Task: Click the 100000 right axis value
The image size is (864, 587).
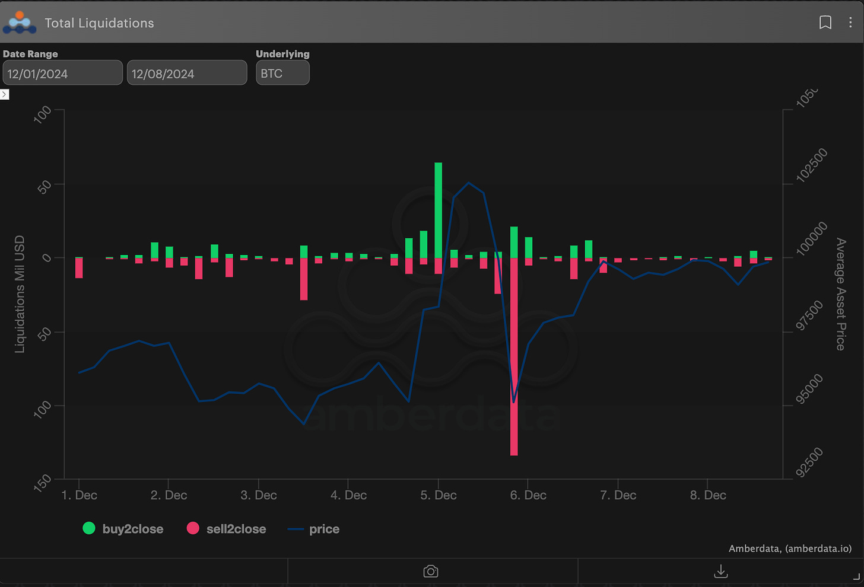Action: click(812, 239)
